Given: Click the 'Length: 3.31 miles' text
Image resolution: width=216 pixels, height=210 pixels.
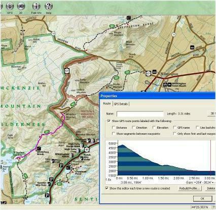Looking at the screenshot, I should click(178, 114).
